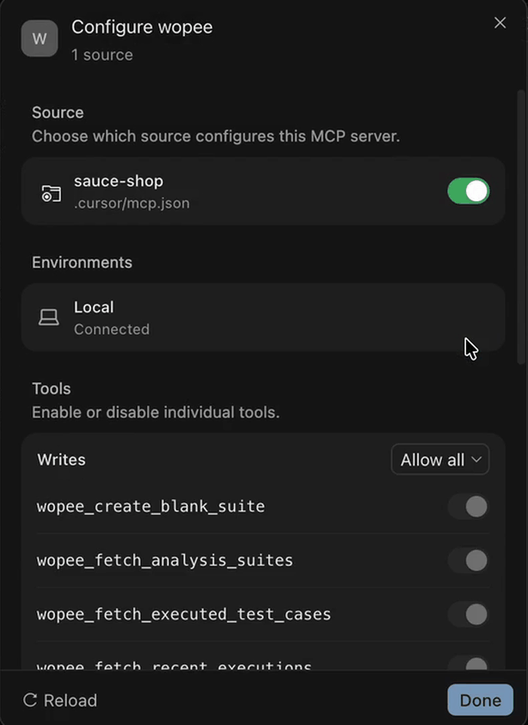Click the wopee_fetch_analysis_suites tool name
This screenshot has width=528, height=725.
[164, 561]
